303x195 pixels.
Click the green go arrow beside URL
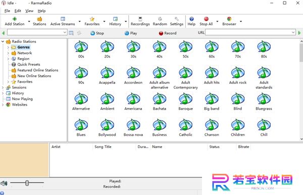tap(299, 33)
